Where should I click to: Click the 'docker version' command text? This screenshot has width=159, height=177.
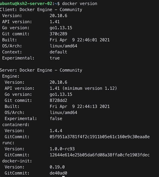pyautogui.click(x=79, y=3)
